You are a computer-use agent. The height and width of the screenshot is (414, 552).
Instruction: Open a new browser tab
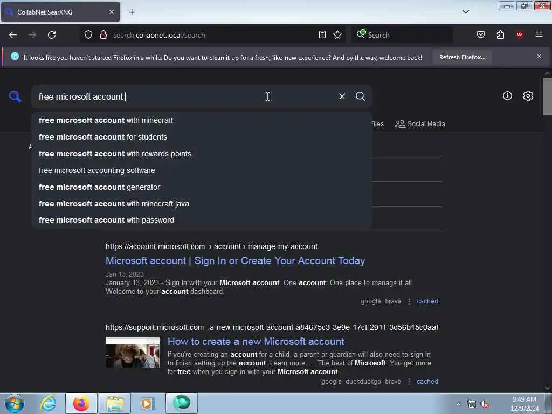coord(132,12)
